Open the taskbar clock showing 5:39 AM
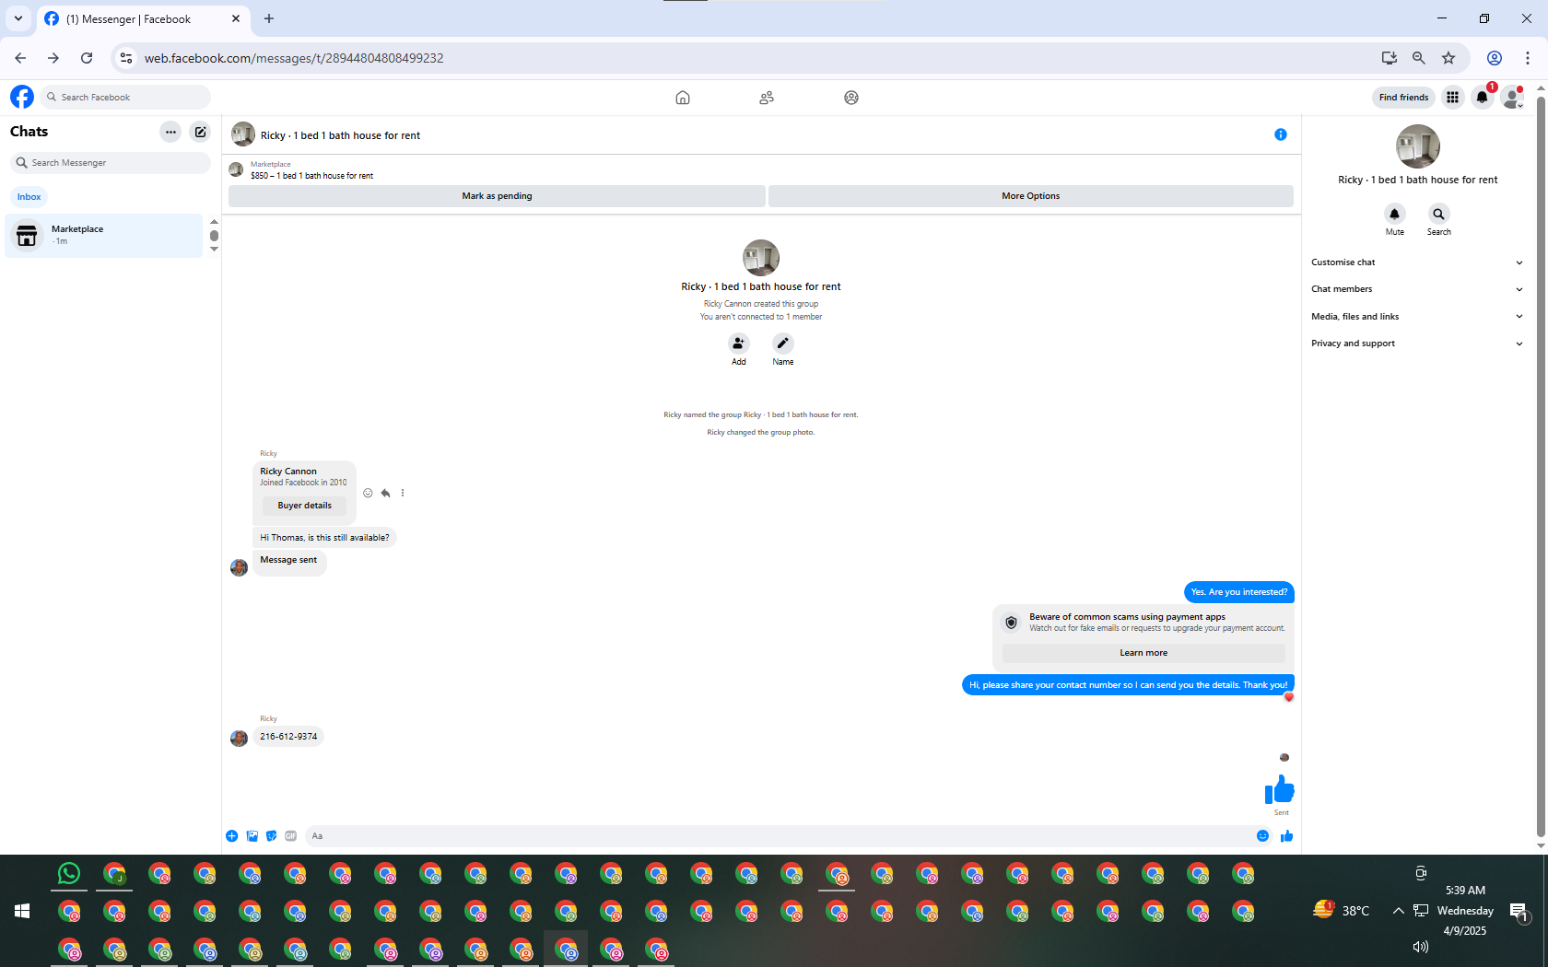The image size is (1548, 967). pyautogui.click(x=1465, y=891)
